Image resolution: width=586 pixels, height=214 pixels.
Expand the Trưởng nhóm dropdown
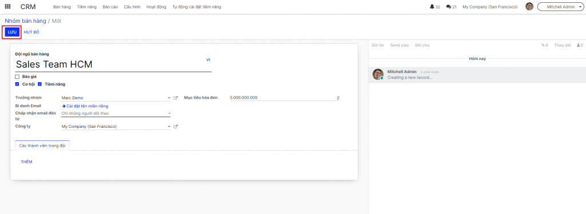[116, 98]
